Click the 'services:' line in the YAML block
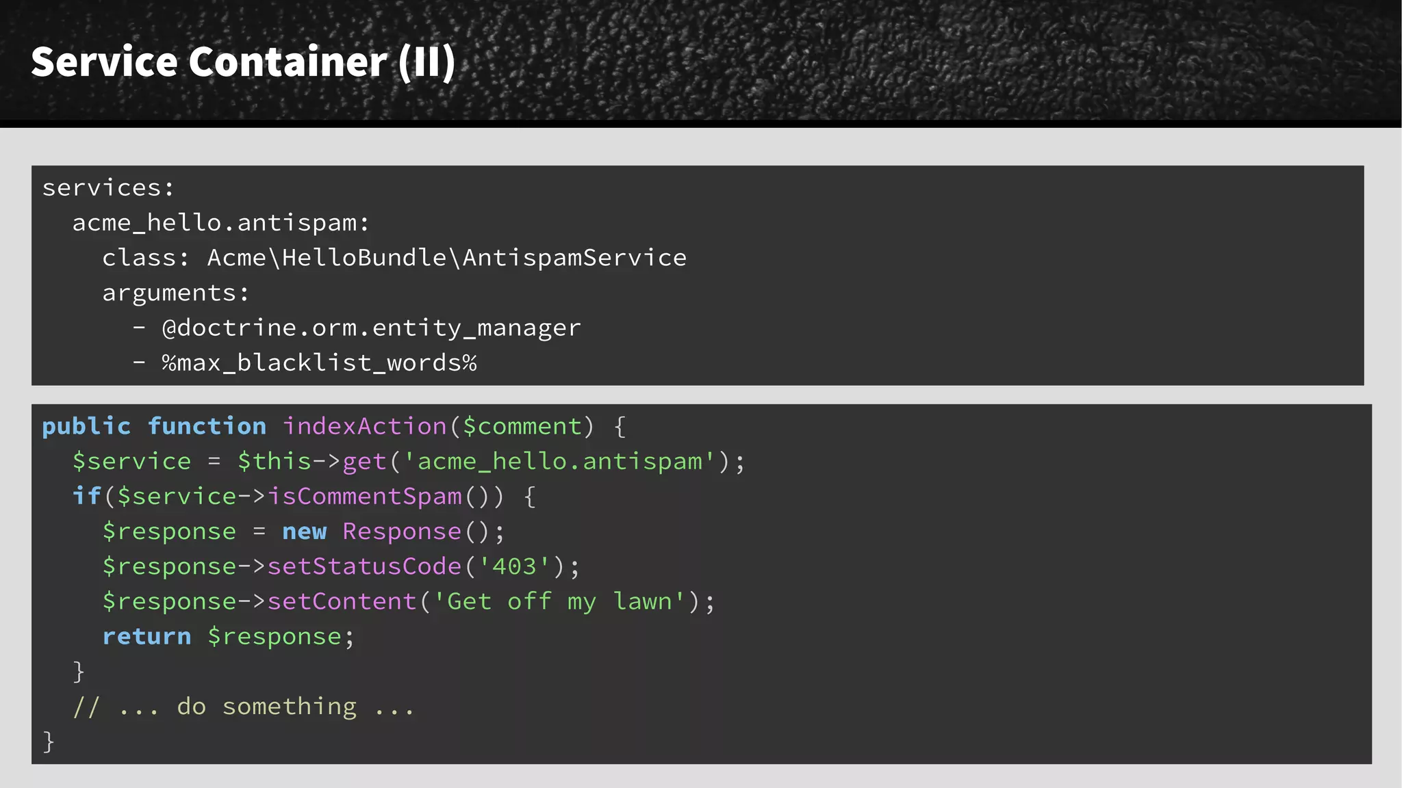The width and height of the screenshot is (1402, 788). tap(108, 187)
